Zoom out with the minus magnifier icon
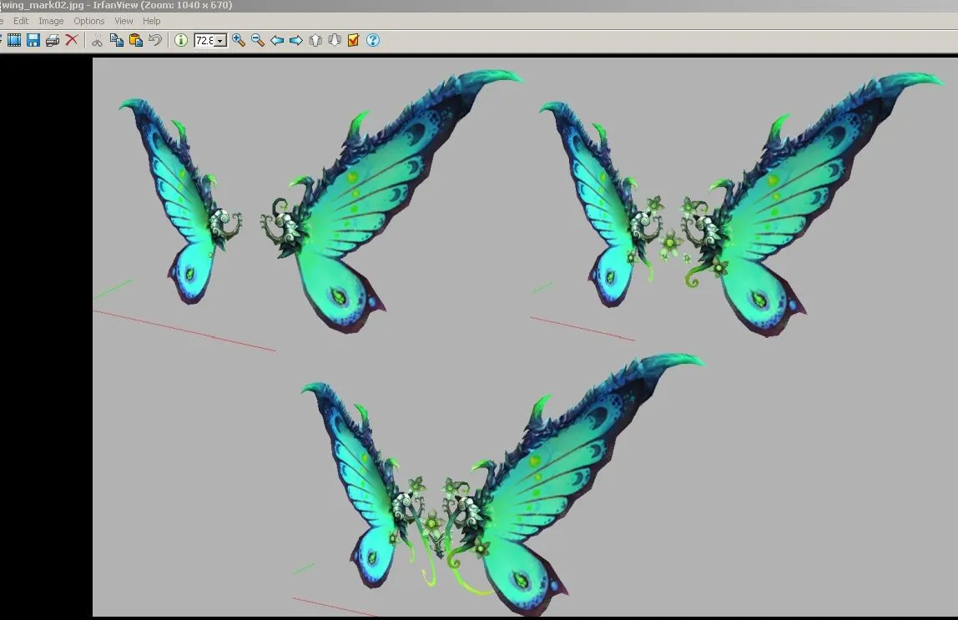This screenshot has width=958, height=620. click(258, 40)
